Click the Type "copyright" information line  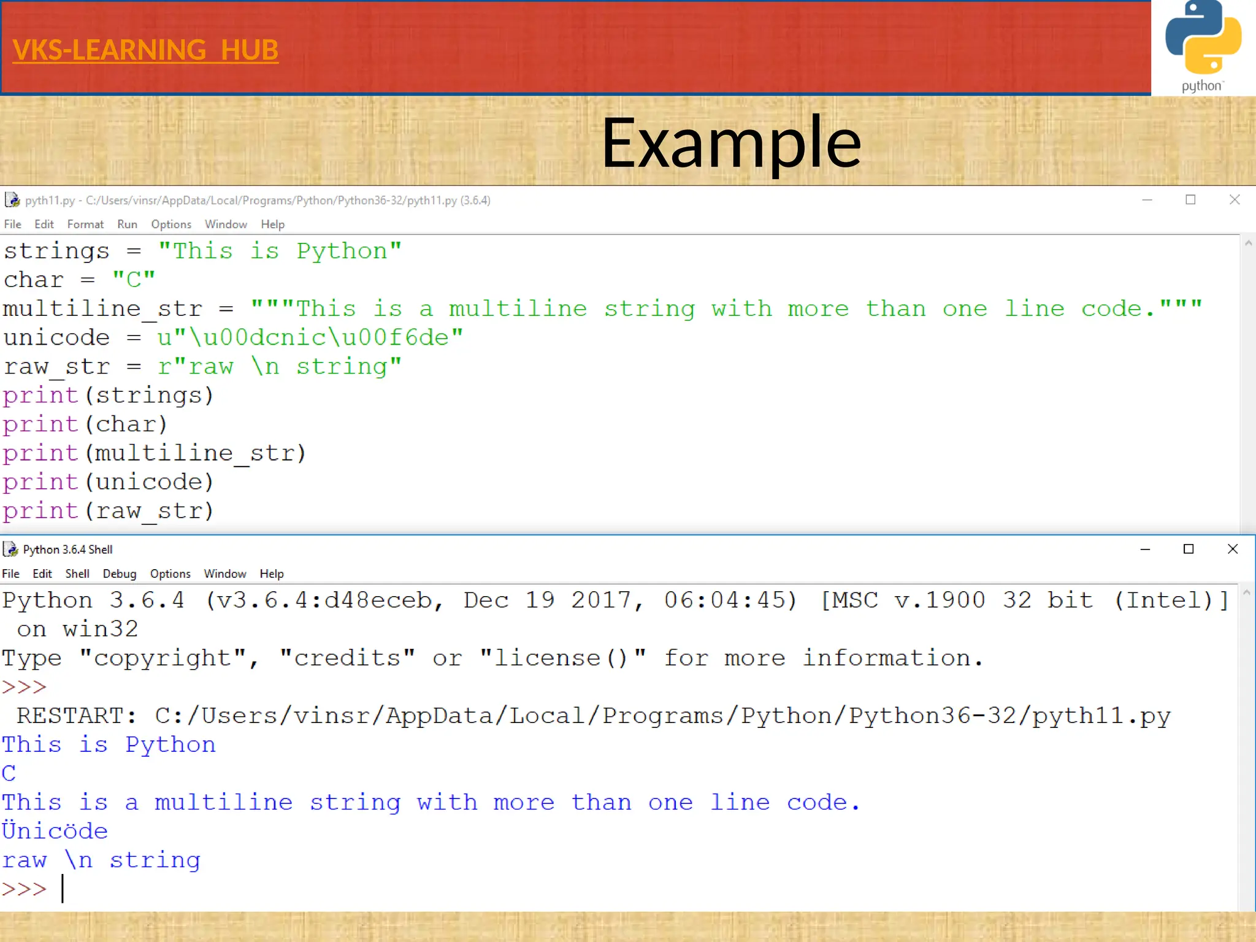pyautogui.click(x=492, y=659)
